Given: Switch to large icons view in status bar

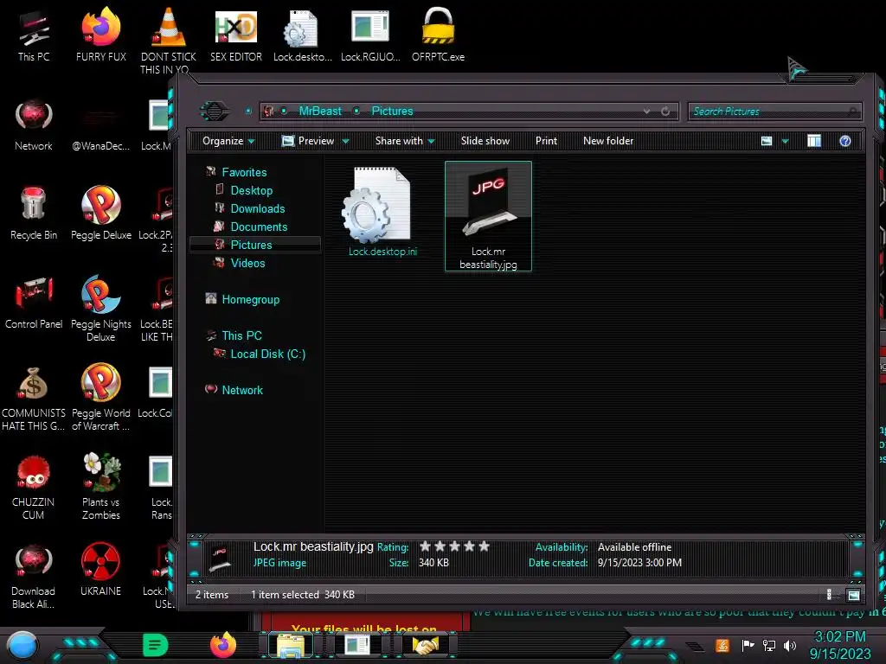Looking at the screenshot, I should (x=854, y=595).
